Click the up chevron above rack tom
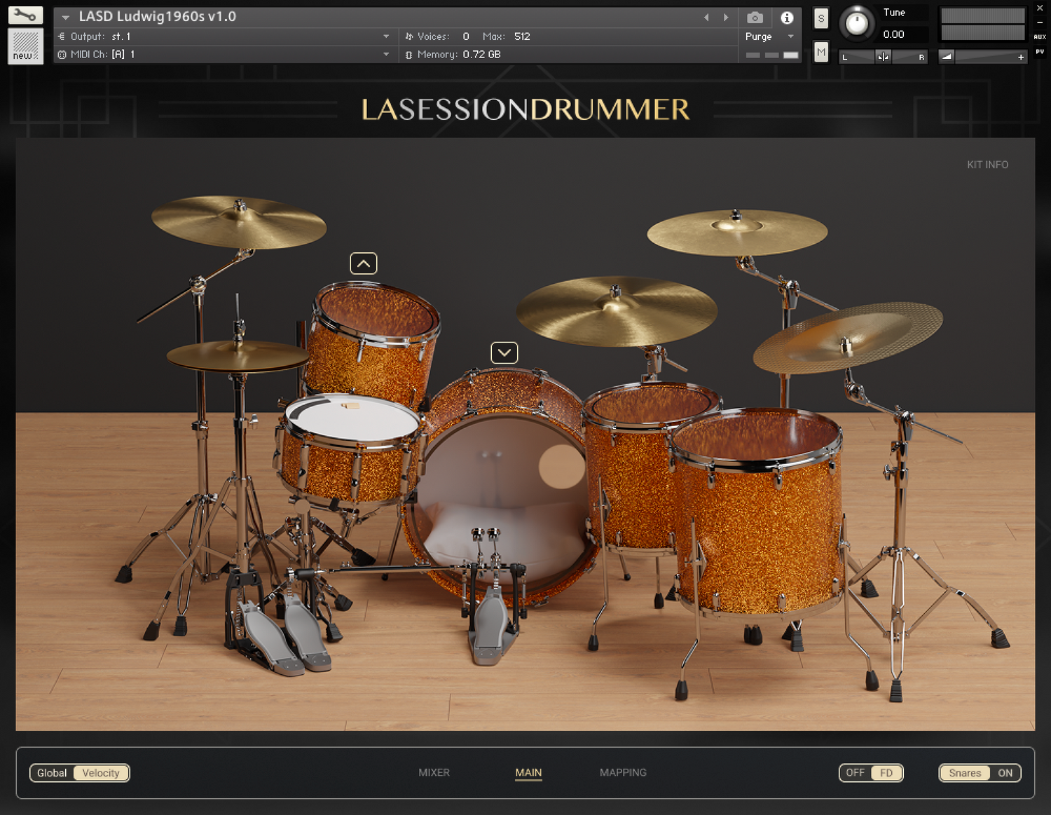The height and width of the screenshot is (815, 1051). [x=364, y=263]
